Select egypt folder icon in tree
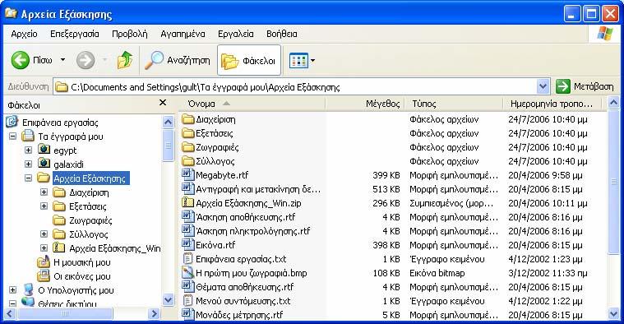 pos(44,150)
